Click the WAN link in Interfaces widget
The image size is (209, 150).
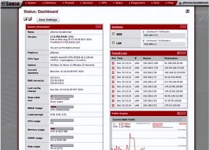point(119,34)
